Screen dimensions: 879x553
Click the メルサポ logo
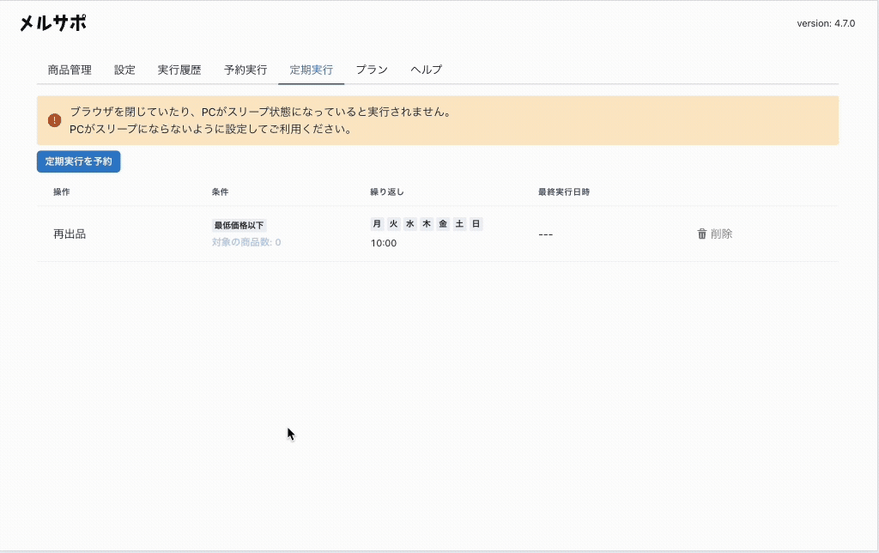click(x=53, y=24)
